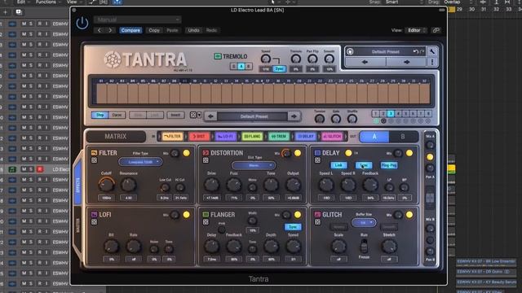The image size is (522, 293).
Task: Switch to layer B
Action: (403, 137)
